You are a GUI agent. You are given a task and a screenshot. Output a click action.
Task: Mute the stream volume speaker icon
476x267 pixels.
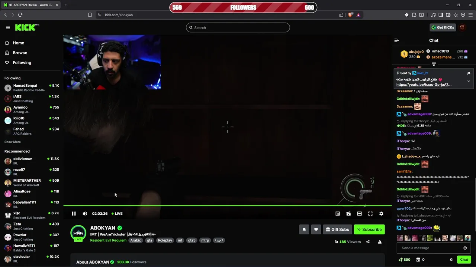pos(85,214)
